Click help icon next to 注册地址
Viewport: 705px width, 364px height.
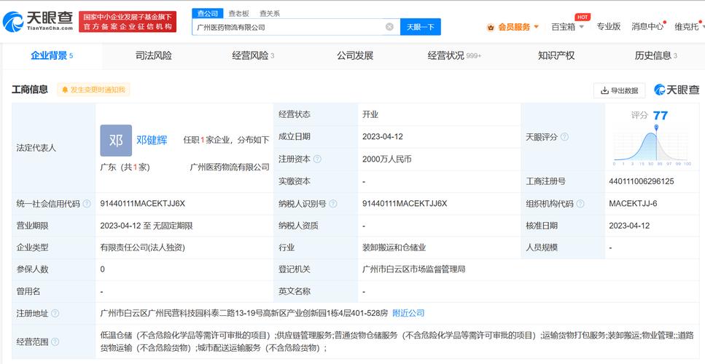tap(55, 313)
